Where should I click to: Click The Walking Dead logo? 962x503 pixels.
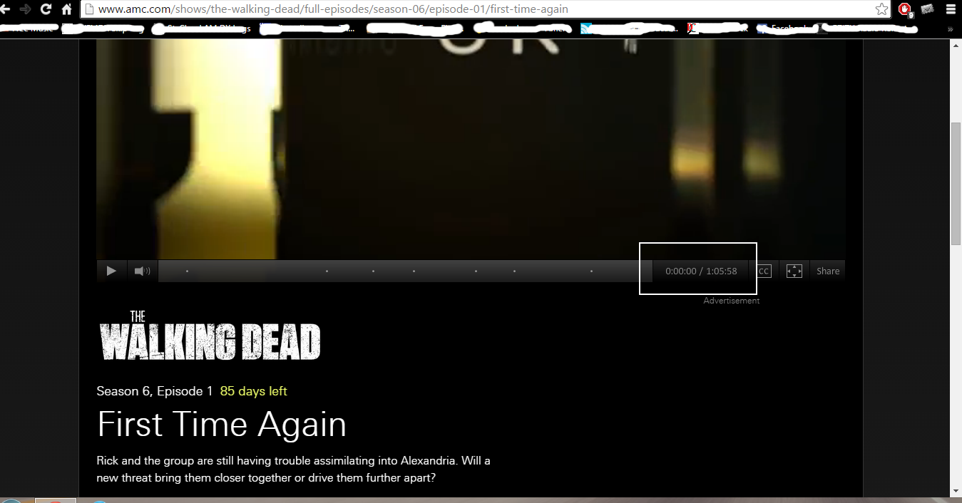coord(210,336)
